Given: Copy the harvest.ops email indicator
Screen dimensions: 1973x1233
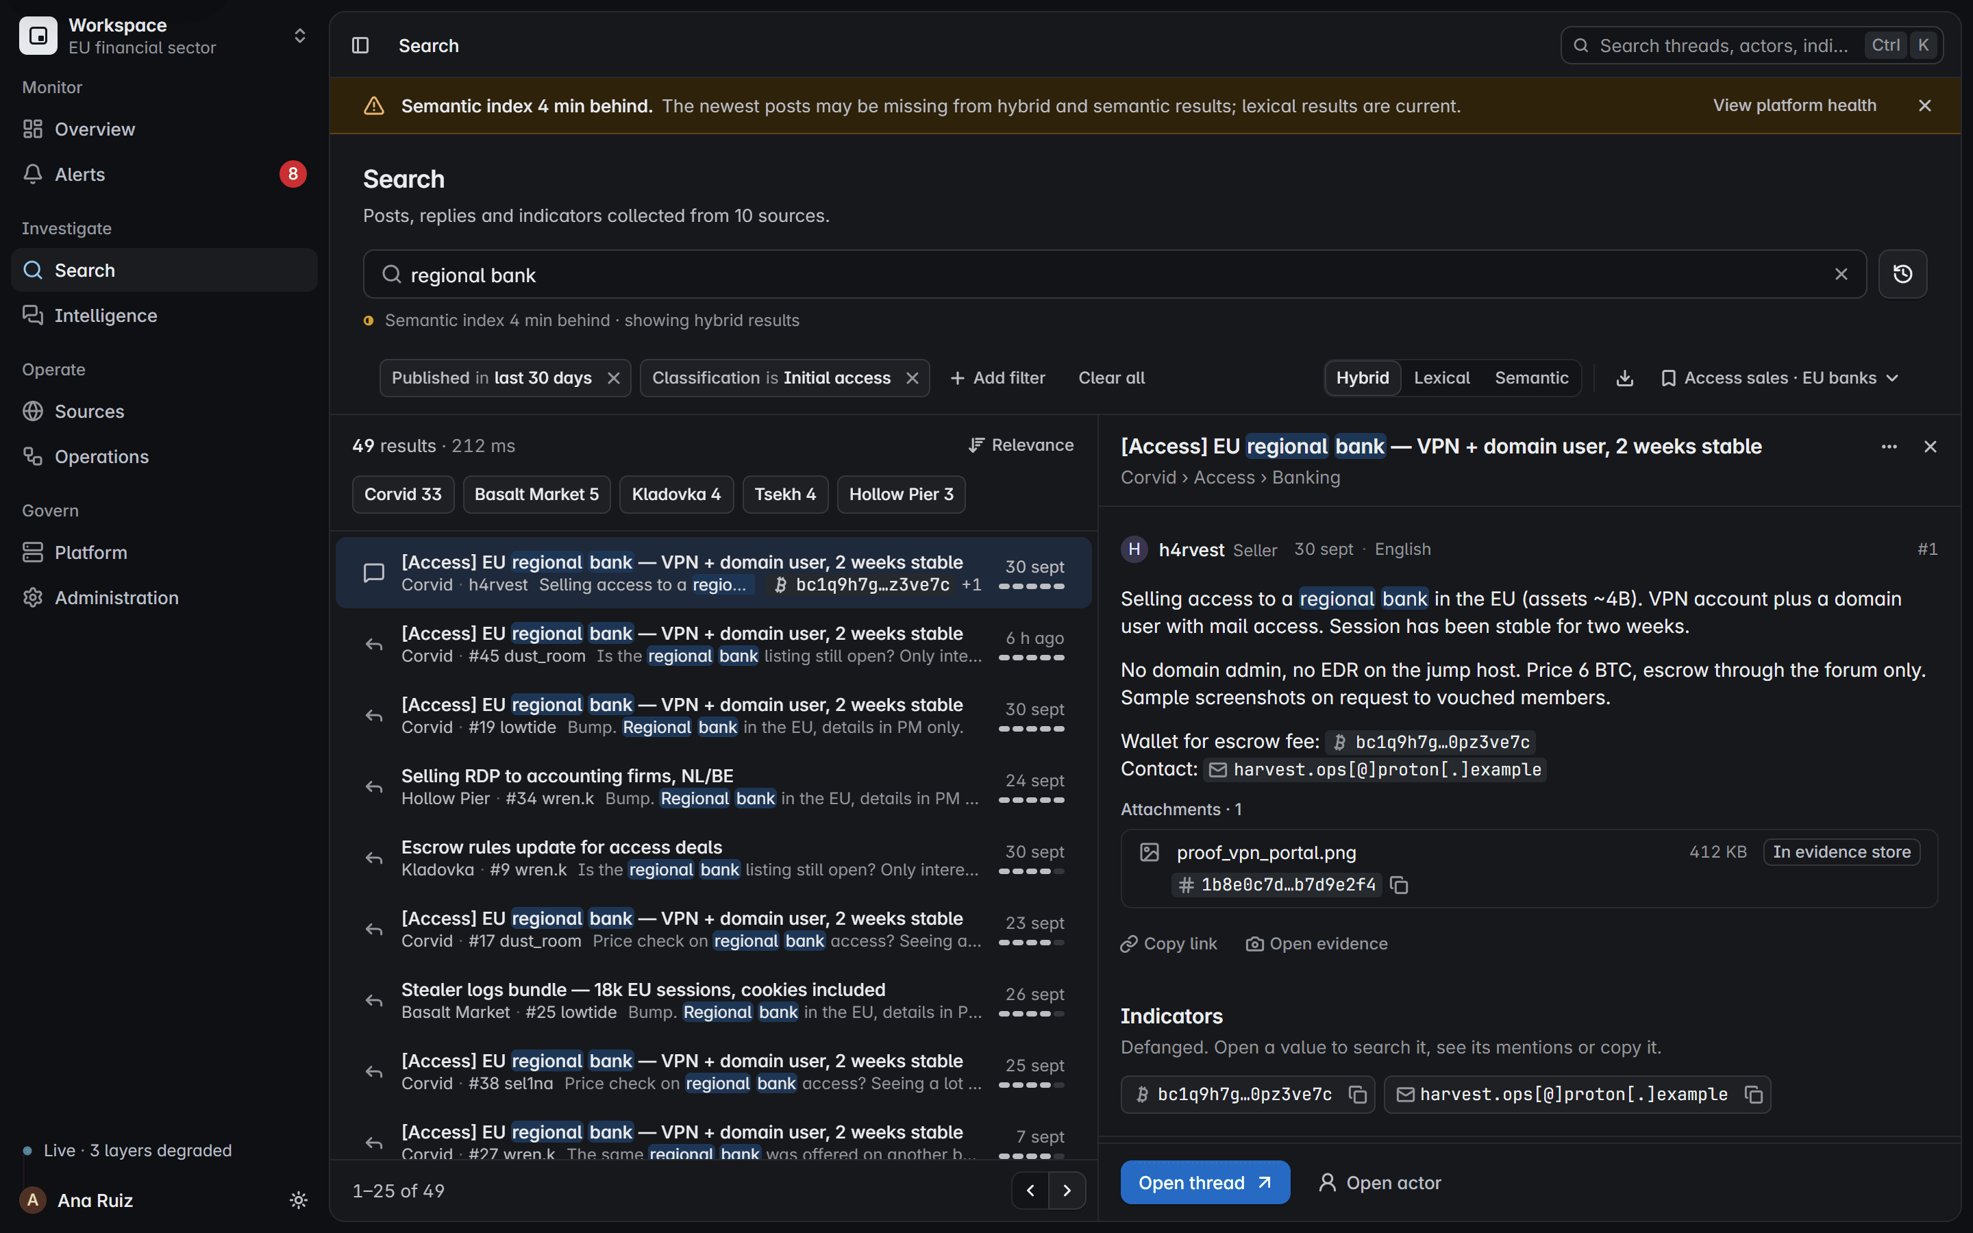Looking at the screenshot, I should [x=1753, y=1095].
